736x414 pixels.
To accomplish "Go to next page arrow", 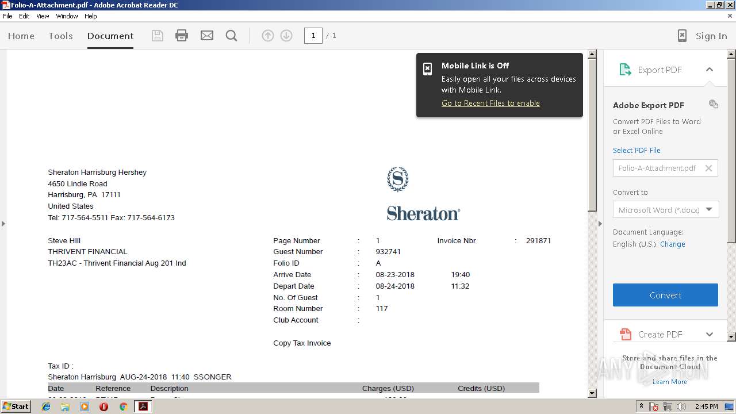I will [x=286, y=36].
